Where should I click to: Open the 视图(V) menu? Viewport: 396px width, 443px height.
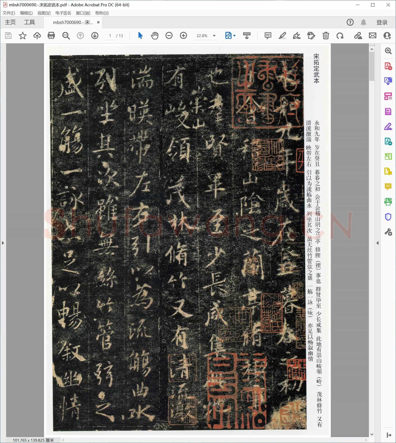(44, 13)
